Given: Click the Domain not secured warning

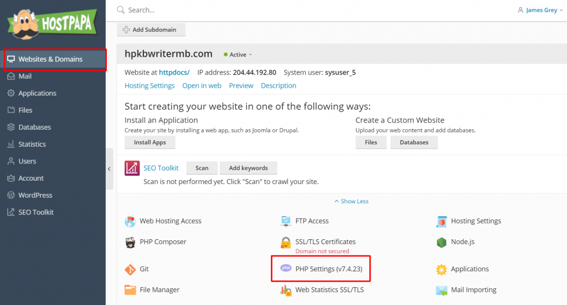Looking at the screenshot, I should 322,251.
